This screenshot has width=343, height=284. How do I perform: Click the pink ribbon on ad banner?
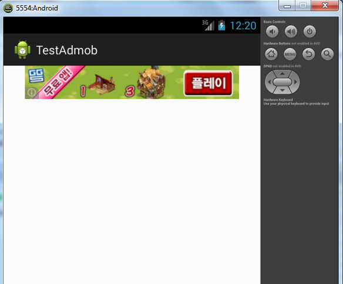58,82
